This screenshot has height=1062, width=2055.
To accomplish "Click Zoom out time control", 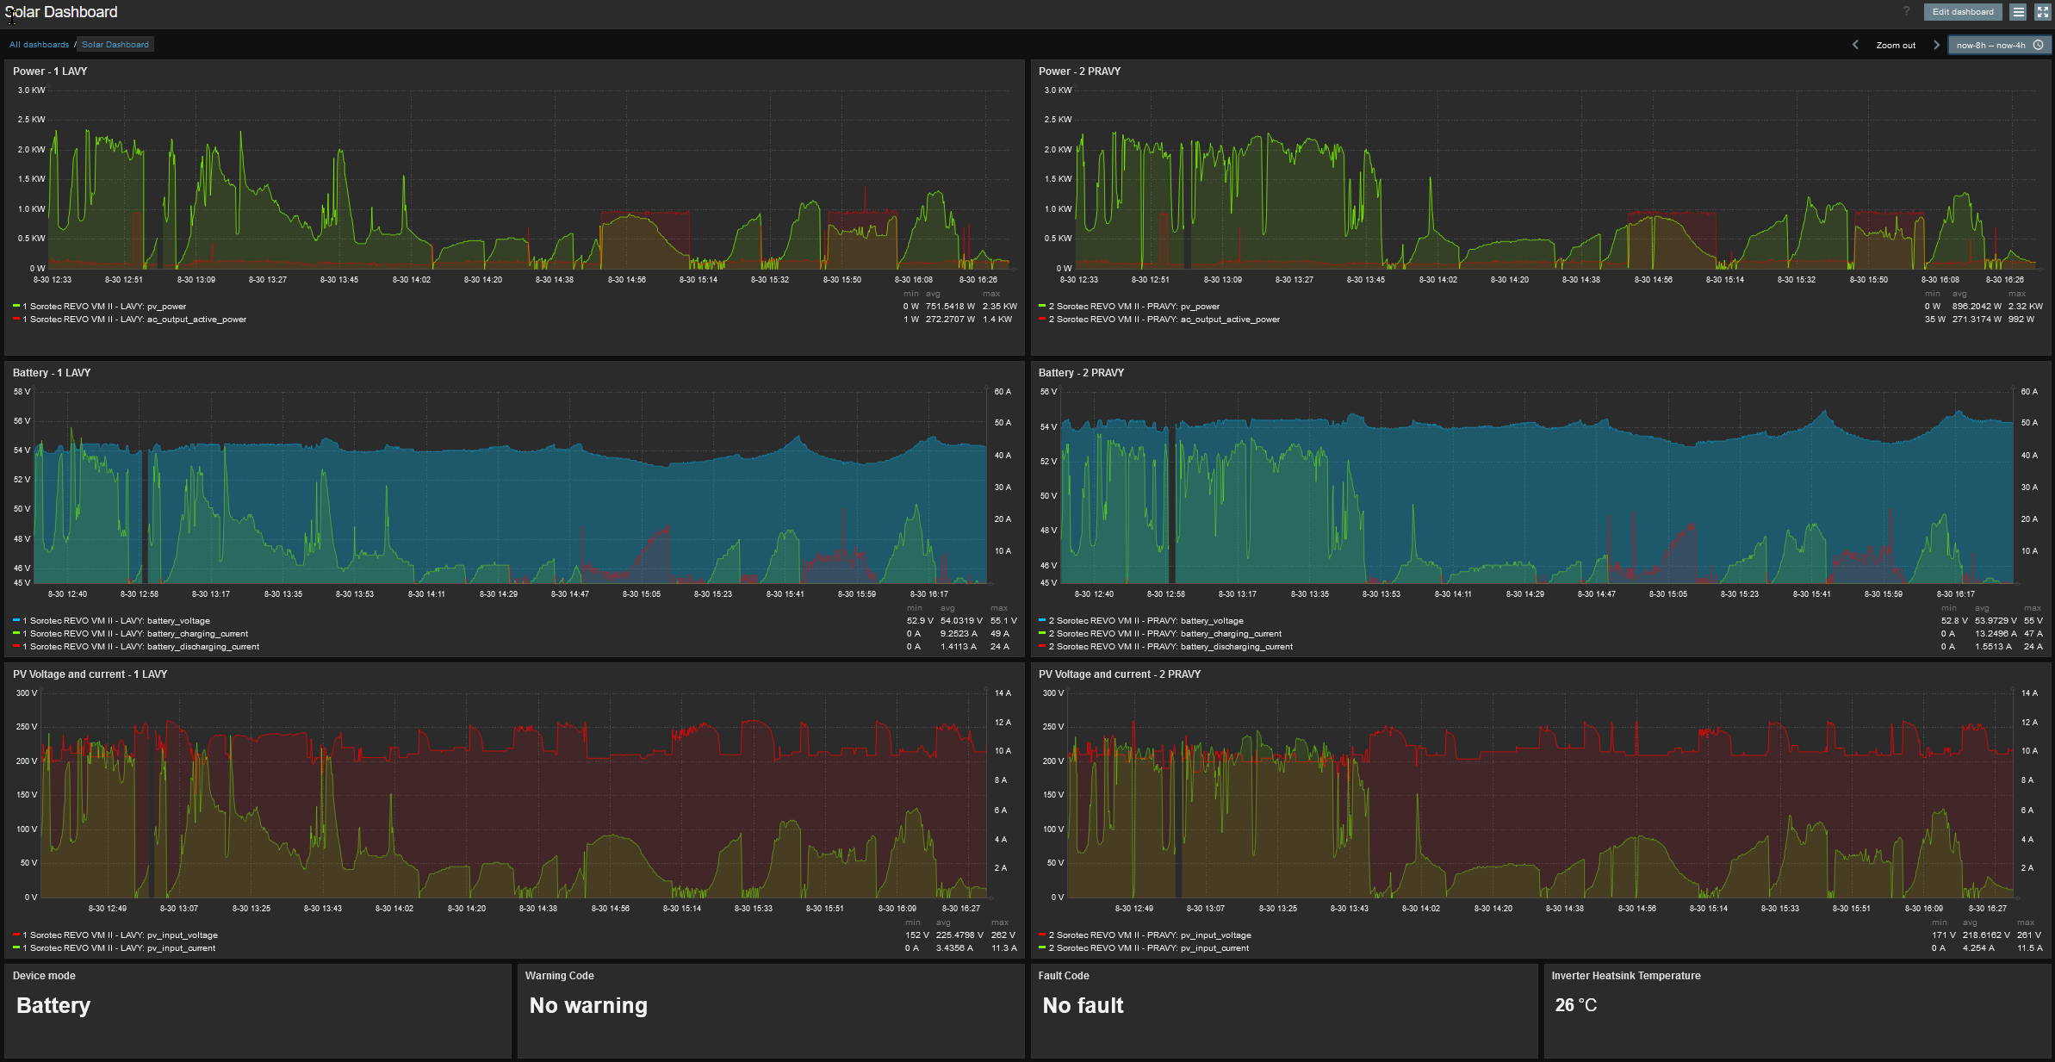I will (x=1896, y=45).
